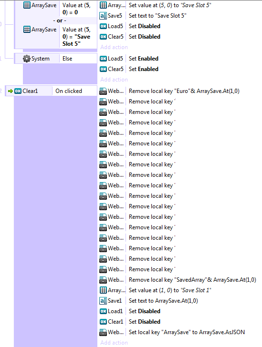Image resolution: width=262 pixels, height=347 pixels.
Task: Select the Clear1 button object icon in event
Action: click(18, 91)
